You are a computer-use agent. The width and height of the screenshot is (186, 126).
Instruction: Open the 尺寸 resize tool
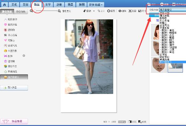pyautogui.click(x=142, y=11)
